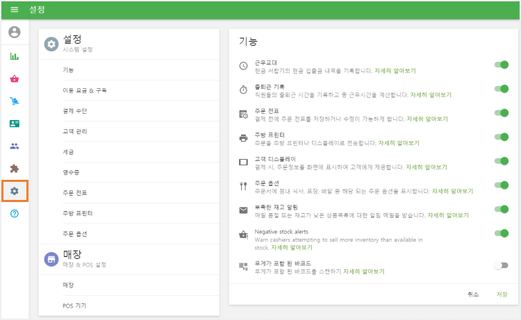Open the customers people icon
521x320 pixels.
pyautogui.click(x=14, y=146)
